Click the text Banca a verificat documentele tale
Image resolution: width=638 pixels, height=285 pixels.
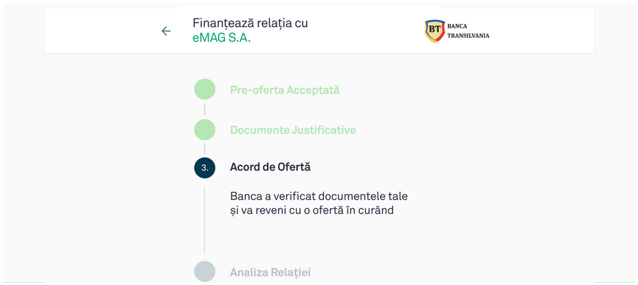[x=319, y=196]
